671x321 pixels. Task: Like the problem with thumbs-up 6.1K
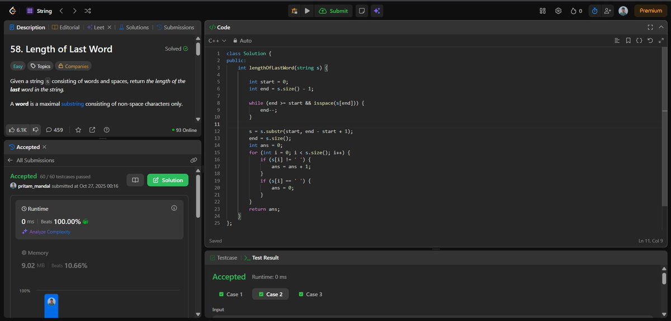pos(18,130)
